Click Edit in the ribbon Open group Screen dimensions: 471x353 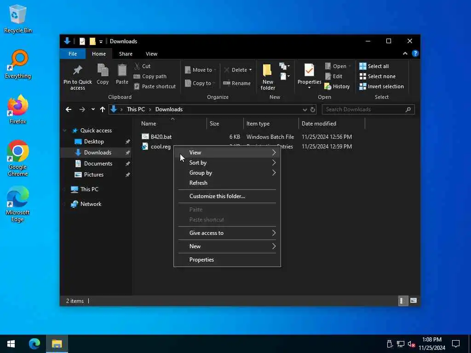click(x=334, y=76)
